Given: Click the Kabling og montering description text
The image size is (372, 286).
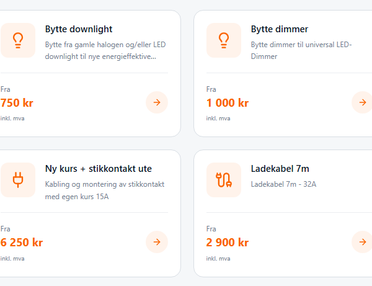Looking at the screenshot, I should 103,190.
